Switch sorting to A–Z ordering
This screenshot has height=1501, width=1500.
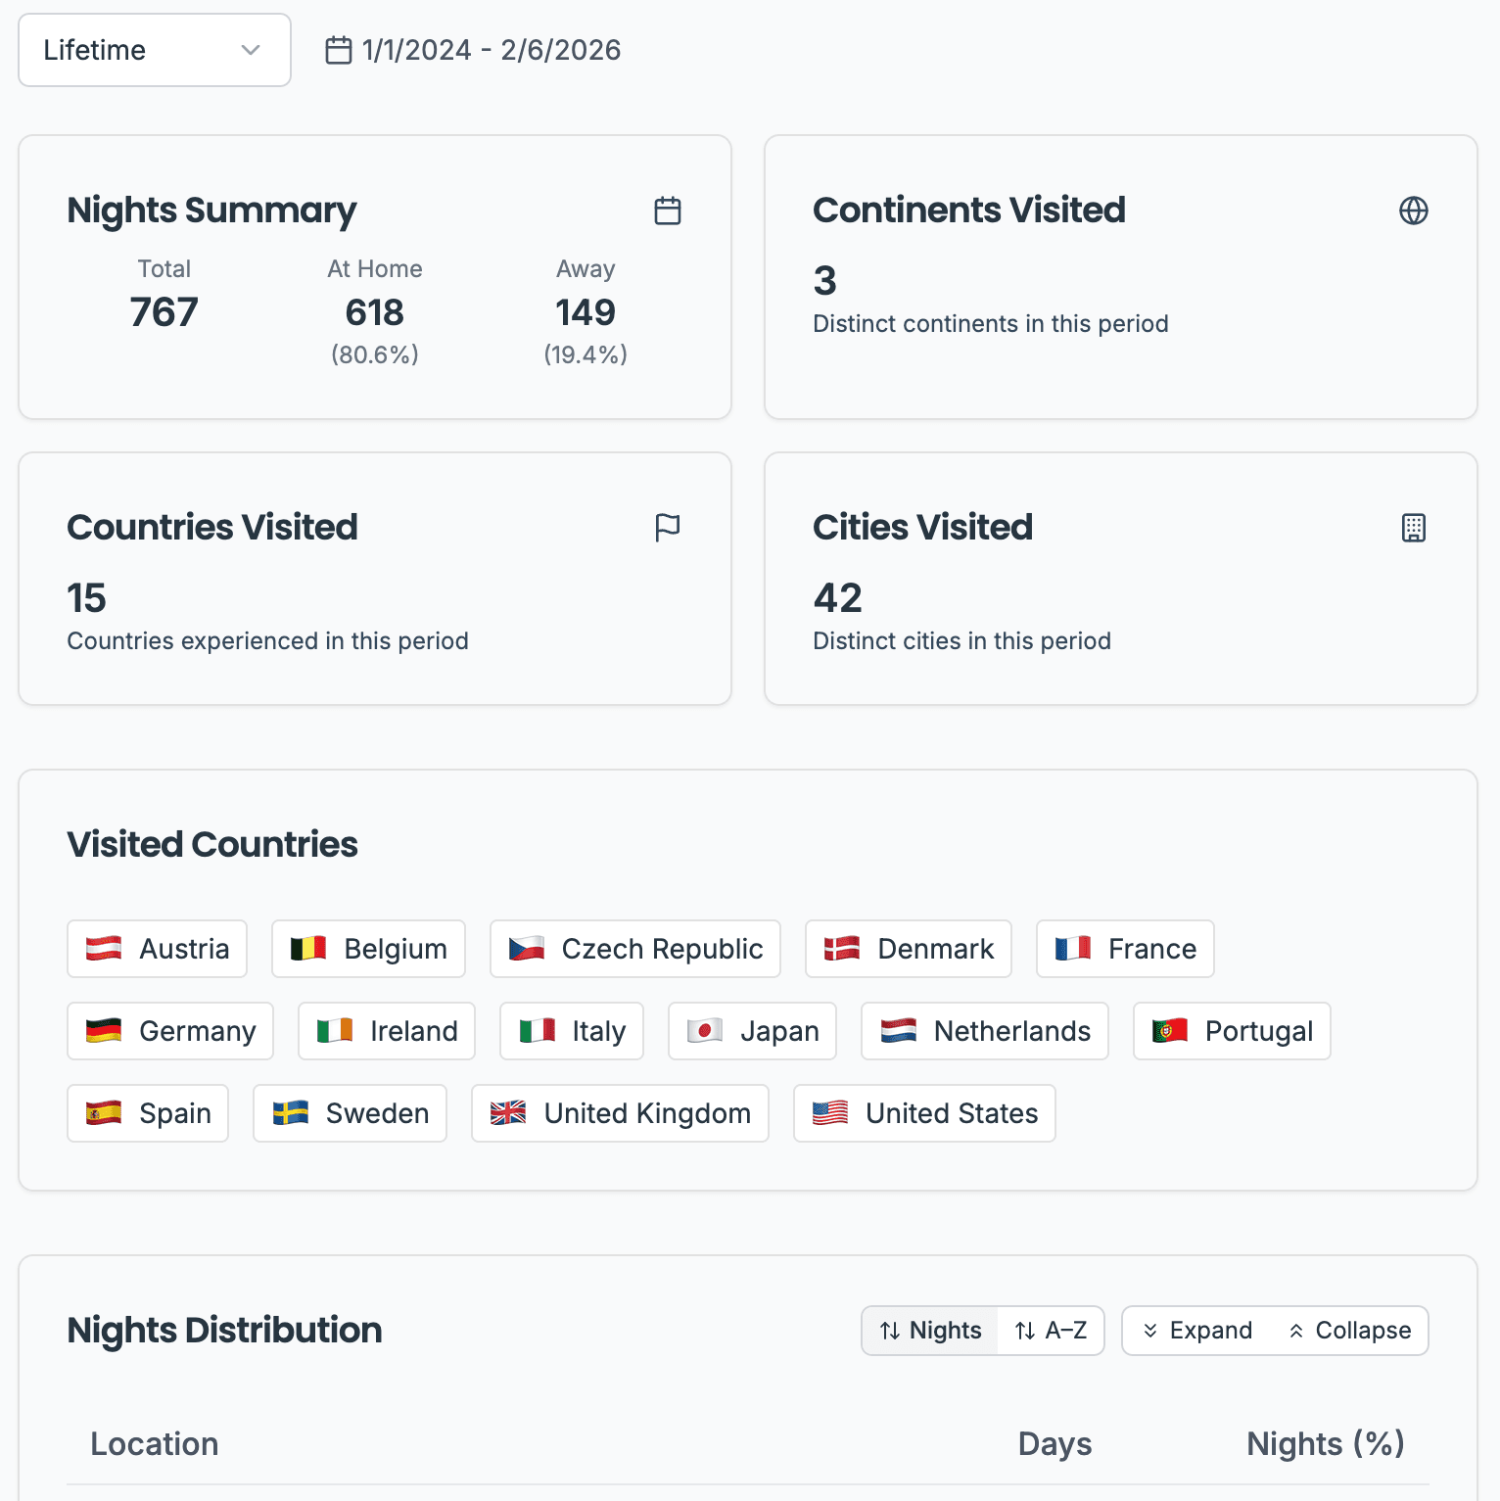(1051, 1331)
